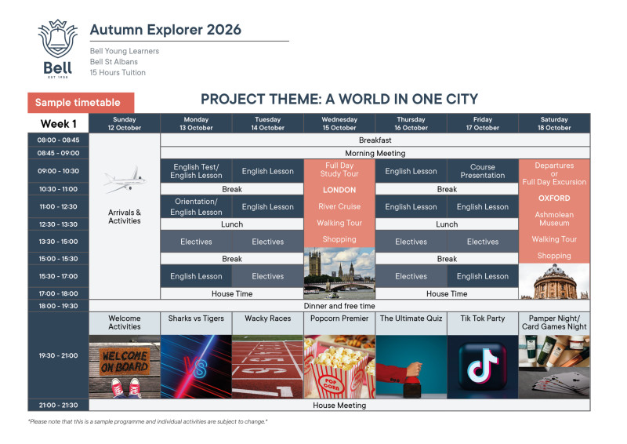Click the Autumn Explorer 2026 title
Screen dimensions: 627x444
(x=165, y=30)
